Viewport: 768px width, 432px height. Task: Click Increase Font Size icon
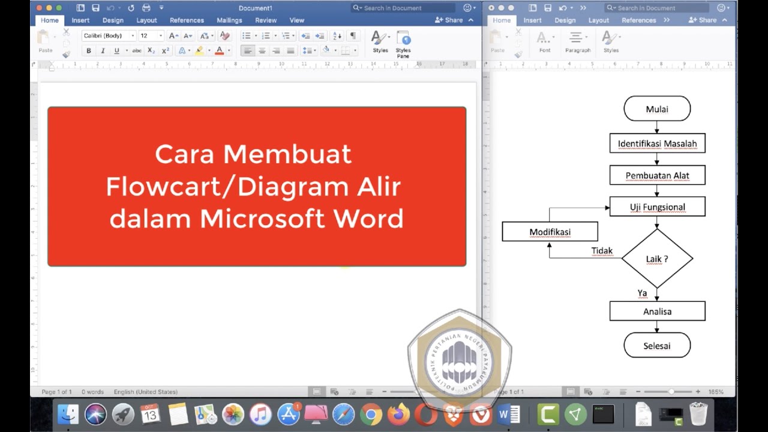click(x=174, y=36)
